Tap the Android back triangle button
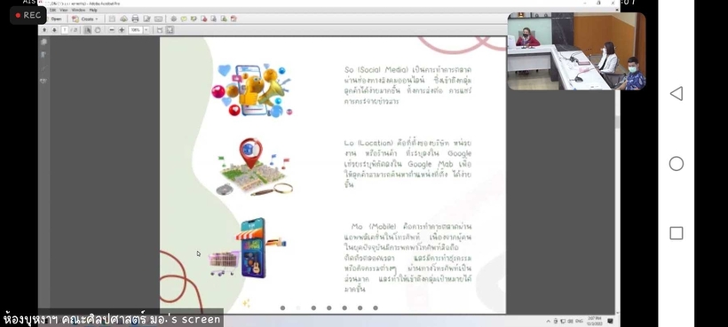Viewport: 728px width, 327px height. (676, 94)
